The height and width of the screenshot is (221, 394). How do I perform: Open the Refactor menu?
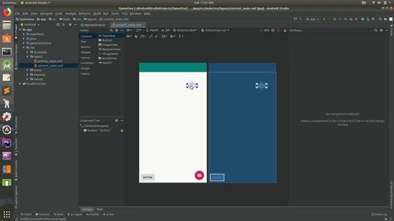click(84, 14)
